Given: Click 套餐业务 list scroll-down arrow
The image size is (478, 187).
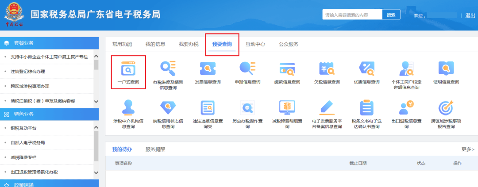Looking at the screenshot, I should coord(96,101).
